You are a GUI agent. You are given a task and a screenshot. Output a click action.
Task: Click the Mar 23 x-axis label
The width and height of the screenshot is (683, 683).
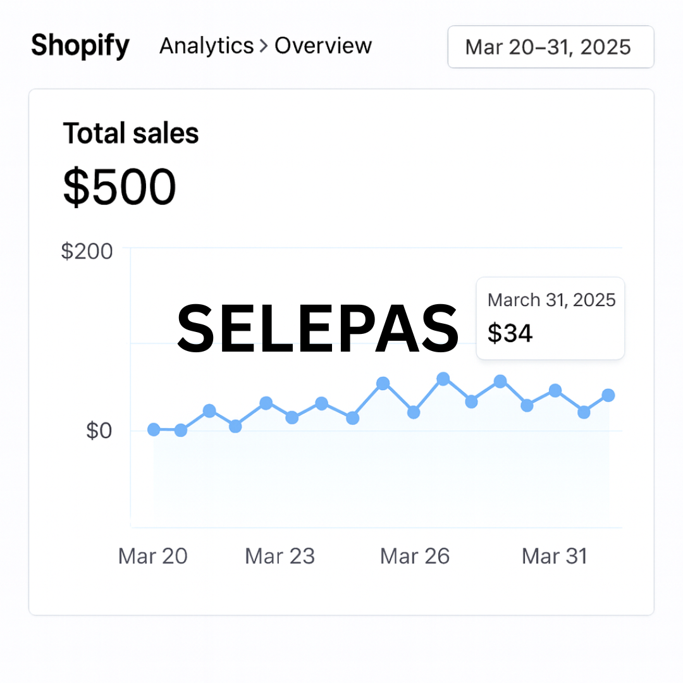pyautogui.click(x=280, y=557)
